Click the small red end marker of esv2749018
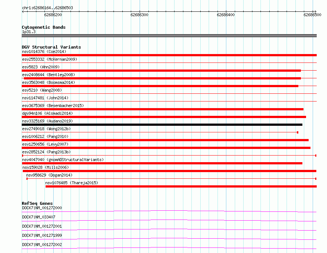The height and width of the screenshot is (253, 327). pos(298,132)
